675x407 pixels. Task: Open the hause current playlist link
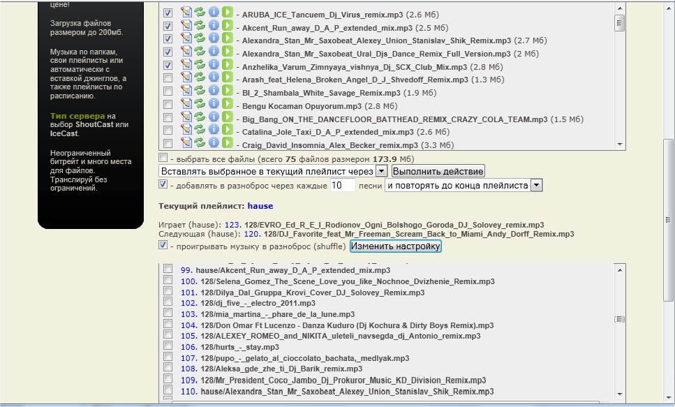pos(260,206)
